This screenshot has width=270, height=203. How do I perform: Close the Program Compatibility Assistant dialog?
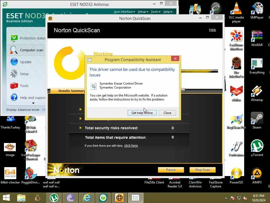click(167, 113)
